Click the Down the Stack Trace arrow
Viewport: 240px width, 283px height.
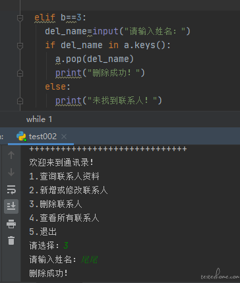click(11, 172)
